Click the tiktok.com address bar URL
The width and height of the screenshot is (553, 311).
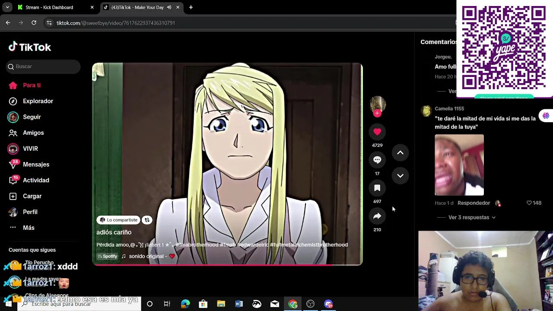click(x=116, y=23)
